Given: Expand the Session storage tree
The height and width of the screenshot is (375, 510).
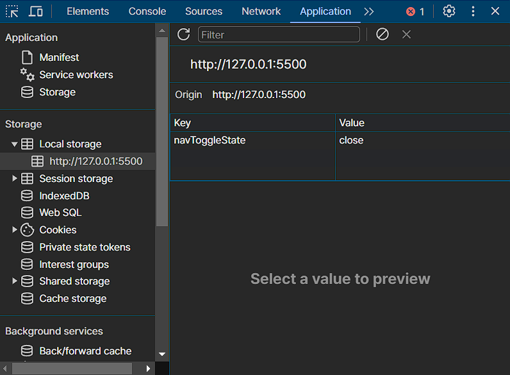Looking at the screenshot, I should point(15,178).
